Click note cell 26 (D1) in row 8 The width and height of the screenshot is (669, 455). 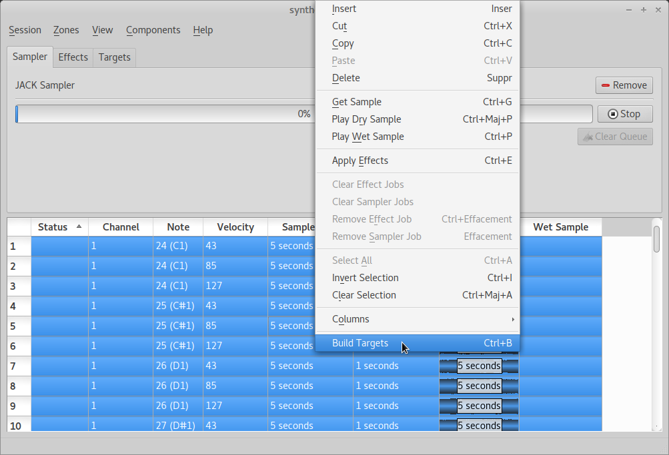pos(178,386)
